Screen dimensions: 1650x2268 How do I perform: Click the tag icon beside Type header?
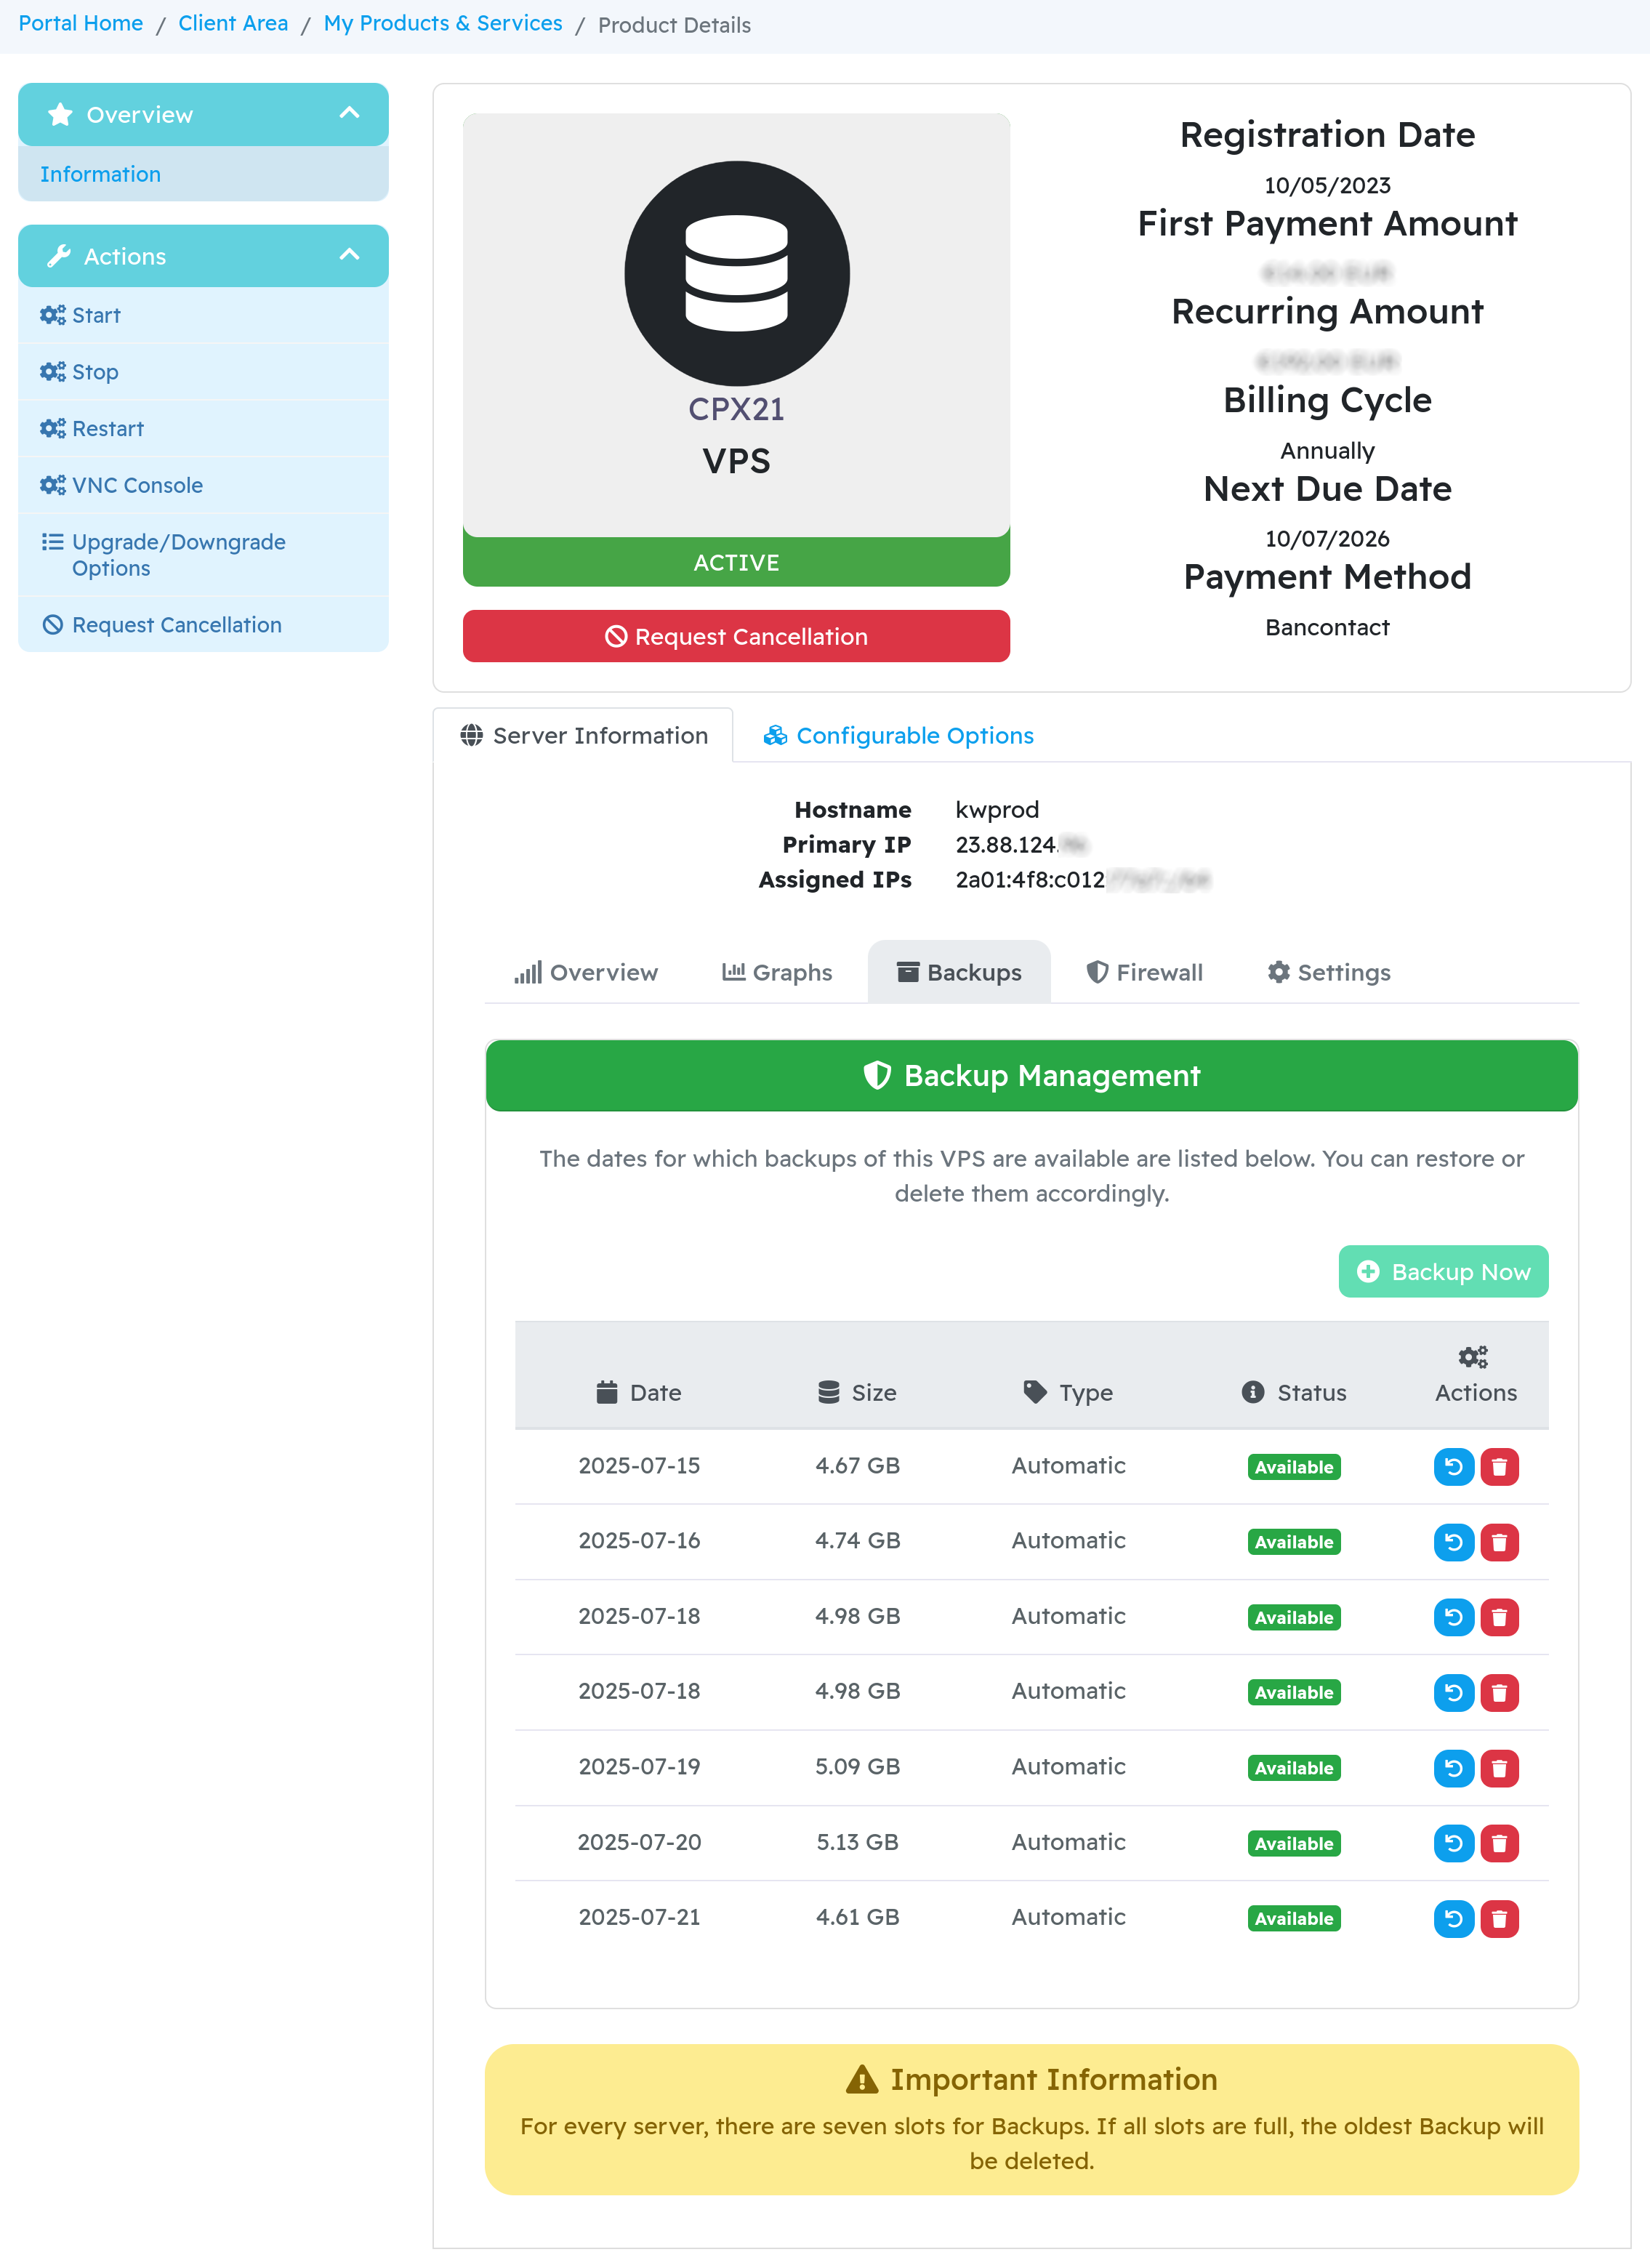click(1035, 1391)
